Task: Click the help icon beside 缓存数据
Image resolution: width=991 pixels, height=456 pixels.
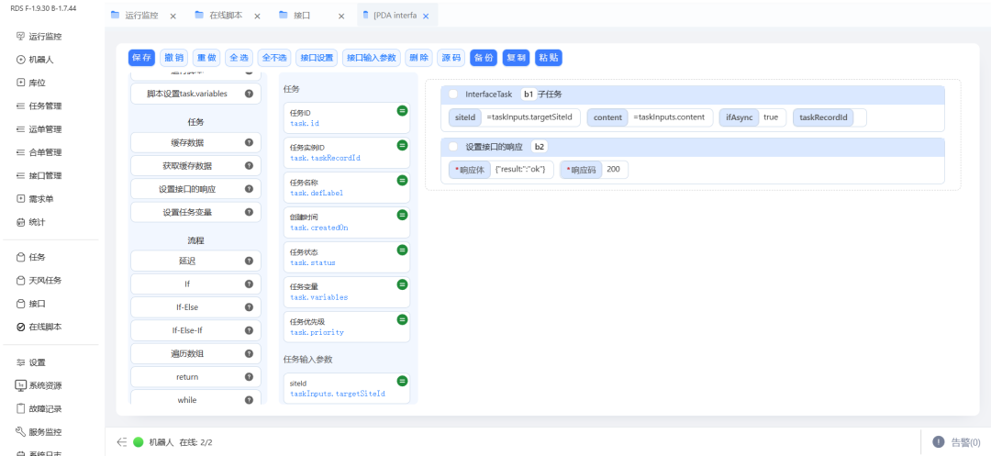Action: pos(249,142)
